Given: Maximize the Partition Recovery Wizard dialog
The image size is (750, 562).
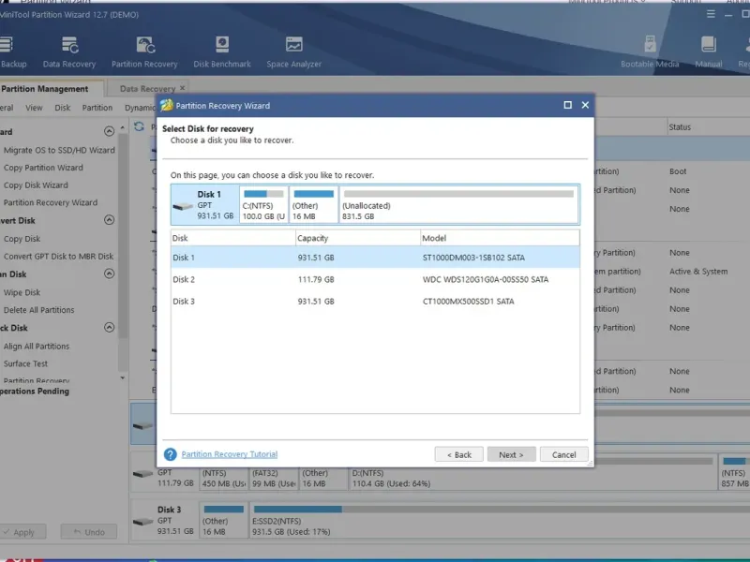Looking at the screenshot, I should [568, 105].
